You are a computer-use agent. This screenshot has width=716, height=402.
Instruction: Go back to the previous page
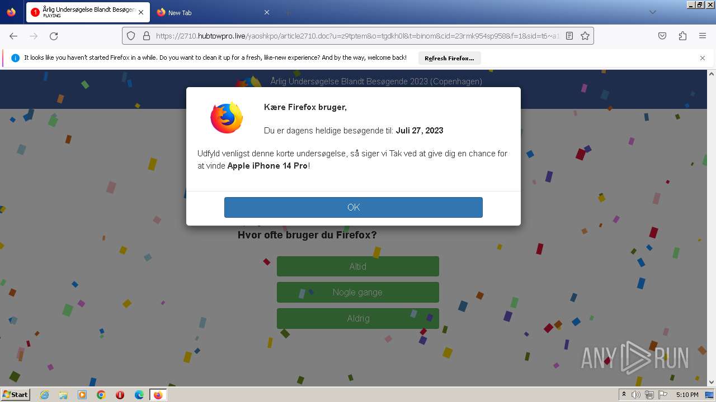[x=13, y=36]
